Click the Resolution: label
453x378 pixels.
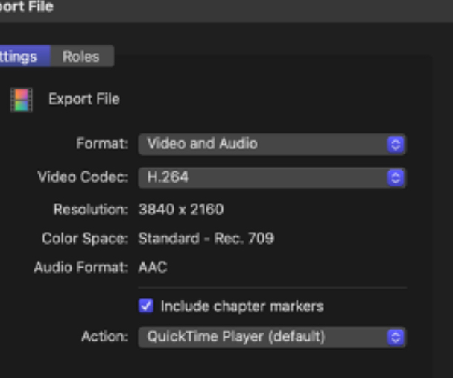coord(91,209)
